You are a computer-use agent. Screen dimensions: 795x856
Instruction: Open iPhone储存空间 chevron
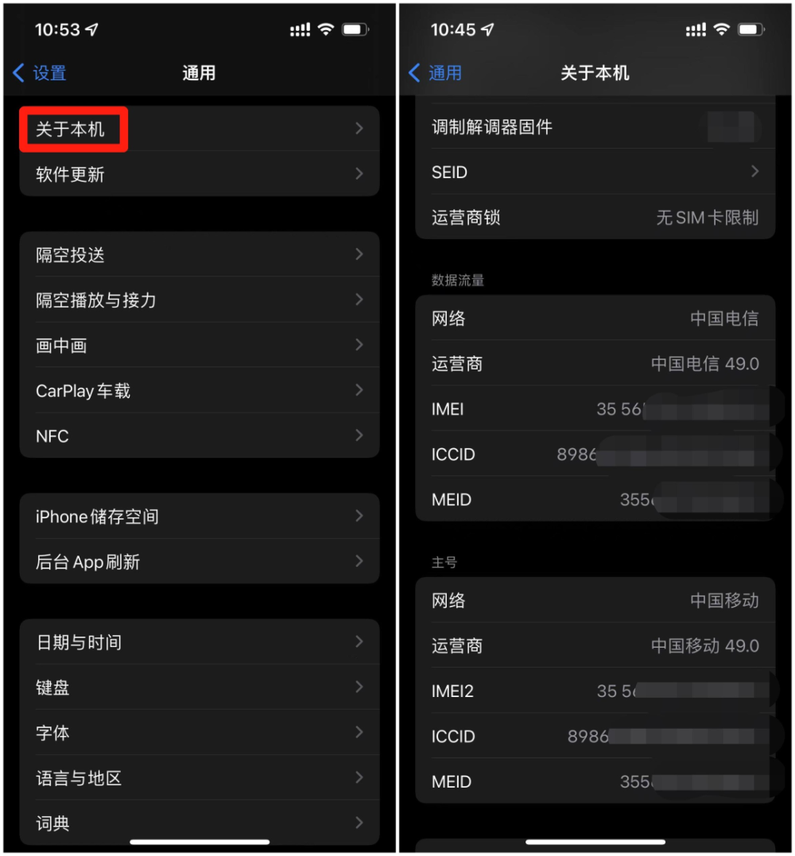[359, 517]
